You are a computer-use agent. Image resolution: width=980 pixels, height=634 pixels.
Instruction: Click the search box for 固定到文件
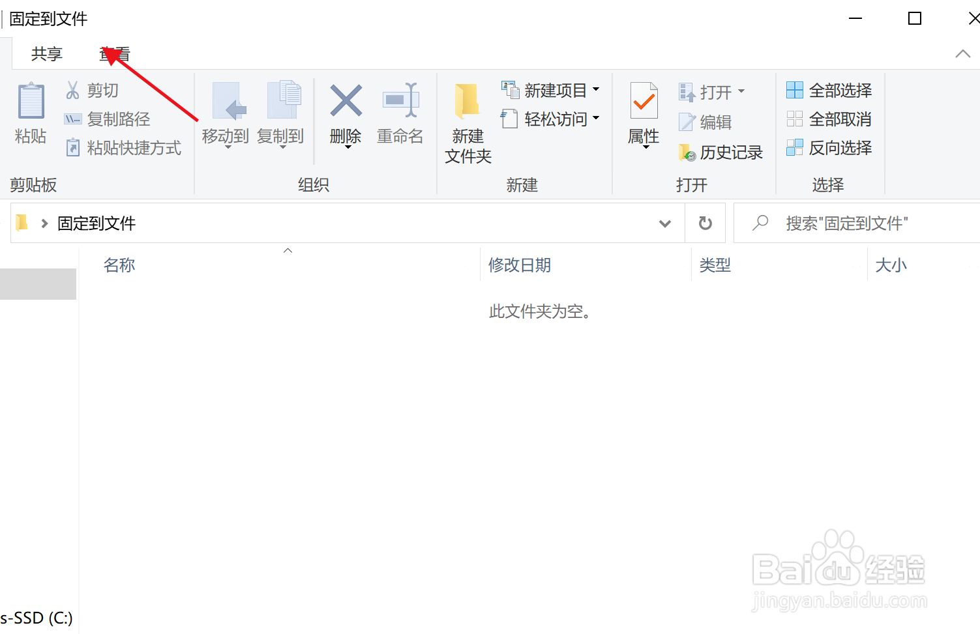click(856, 223)
